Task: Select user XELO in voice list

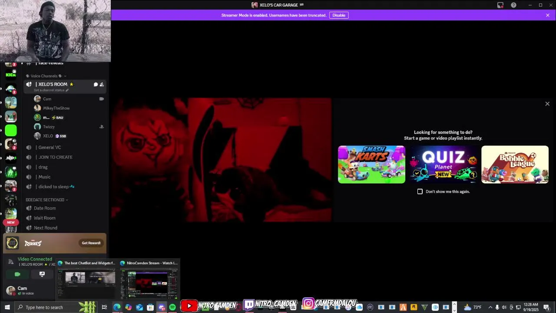Action: click(69, 136)
